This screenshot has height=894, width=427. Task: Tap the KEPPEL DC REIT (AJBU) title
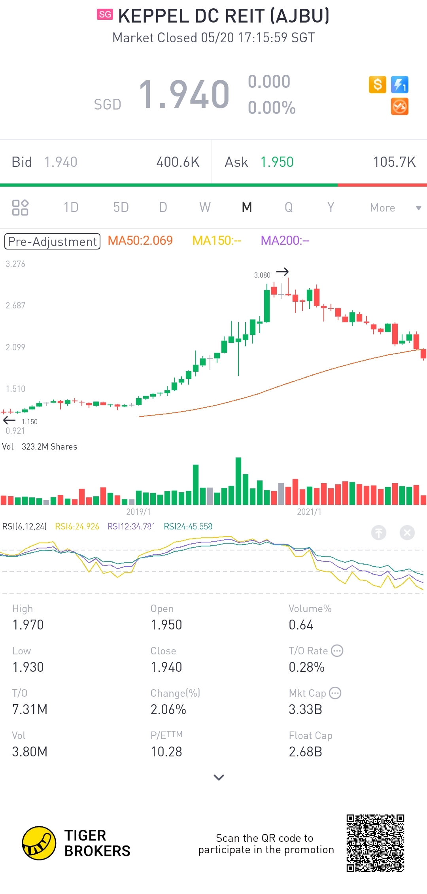pos(224,16)
